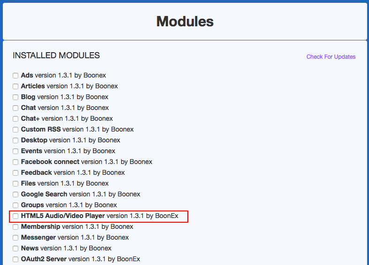Tick the Ads module checkbox
Viewport: 369px width, 265px height.
pos(15,76)
